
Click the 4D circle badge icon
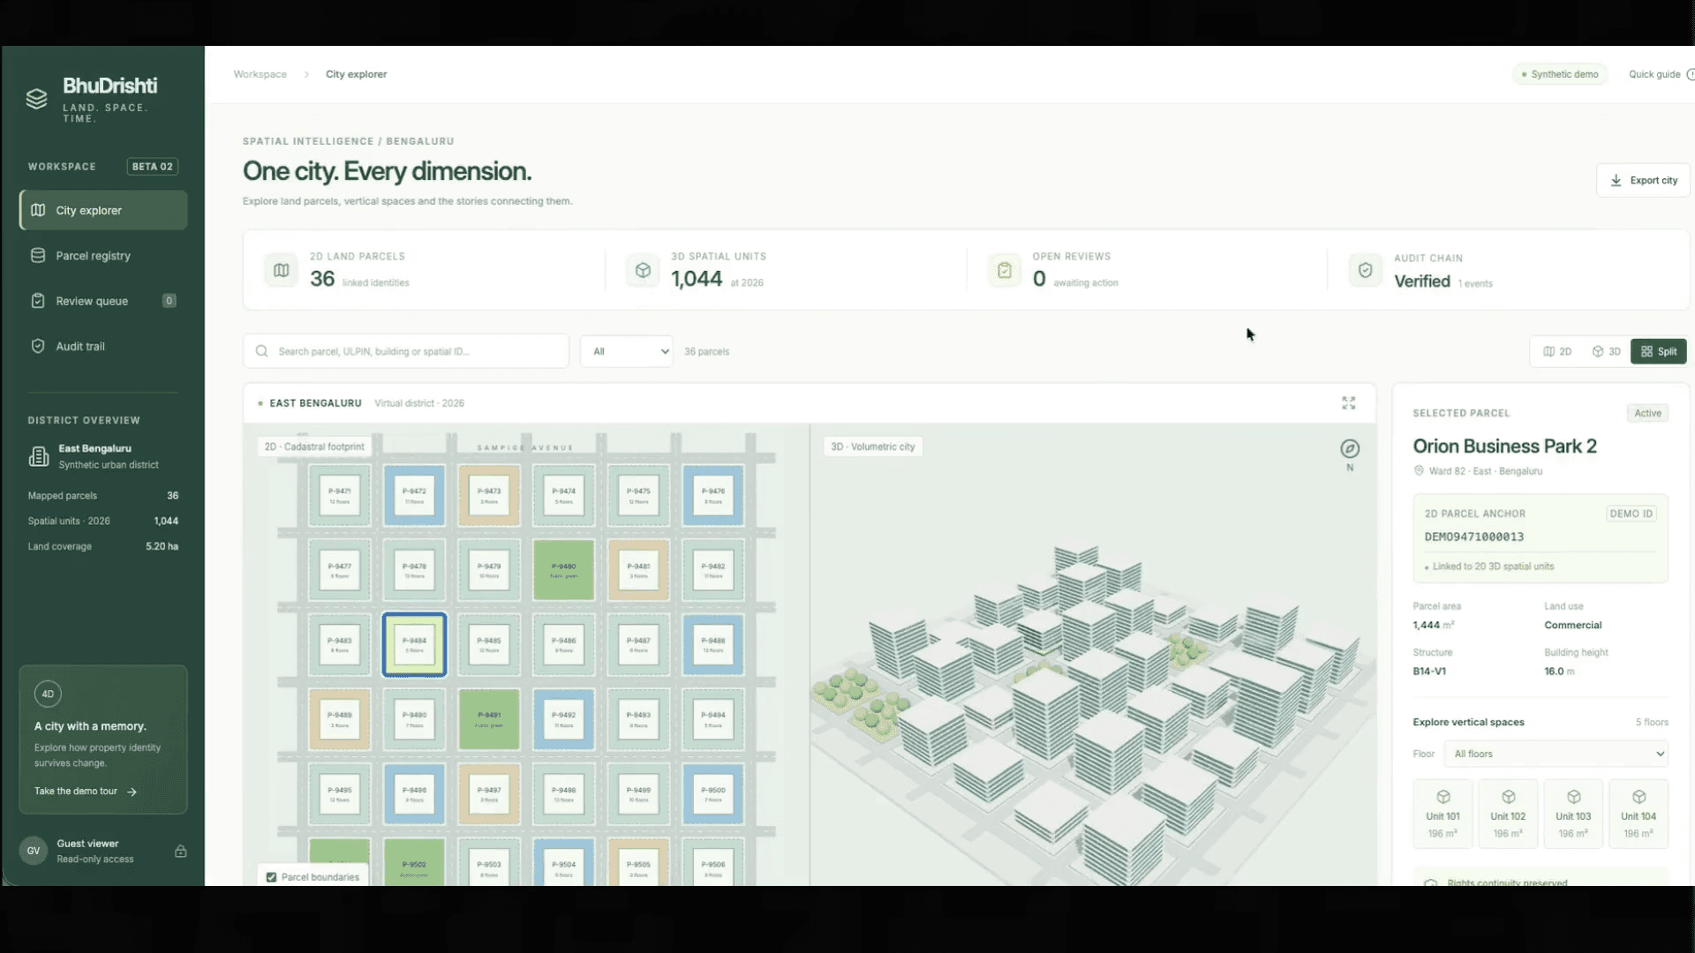(x=48, y=694)
